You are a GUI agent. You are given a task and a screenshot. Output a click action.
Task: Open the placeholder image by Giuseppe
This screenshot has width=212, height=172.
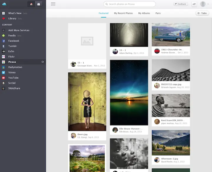click(x=87, y=41)
